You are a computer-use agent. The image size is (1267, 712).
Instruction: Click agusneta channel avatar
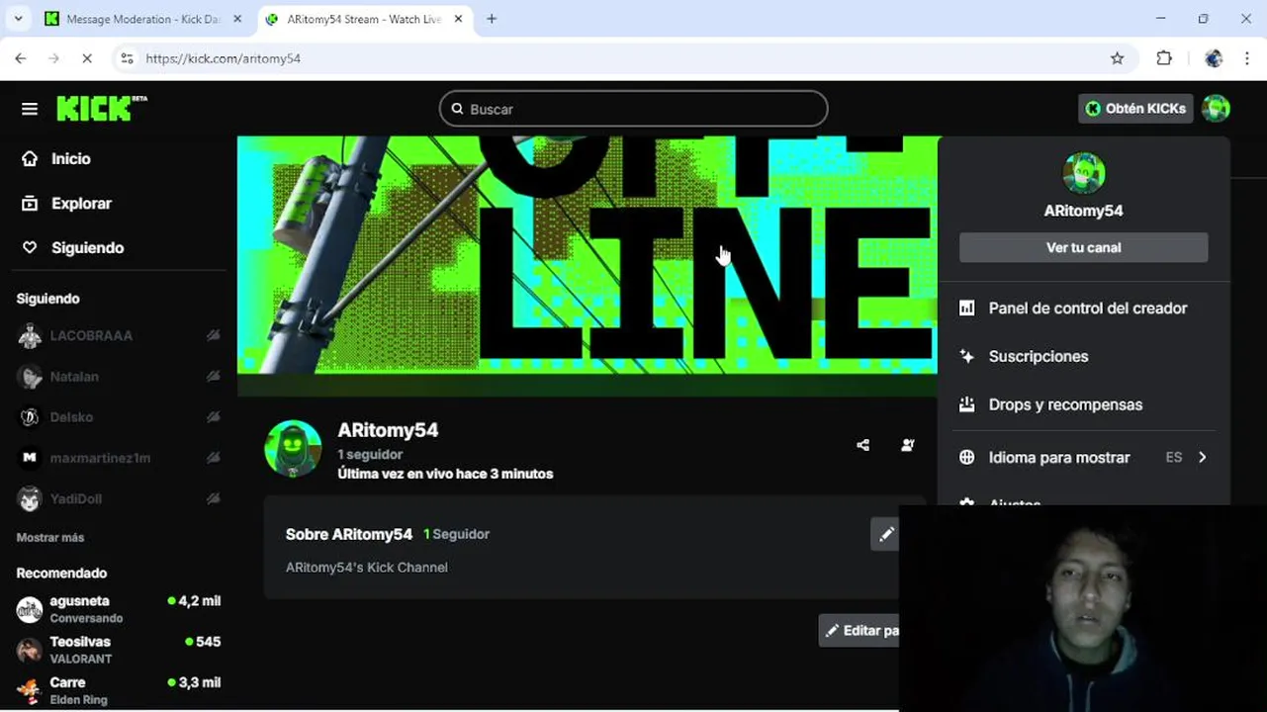coord(30,609)
